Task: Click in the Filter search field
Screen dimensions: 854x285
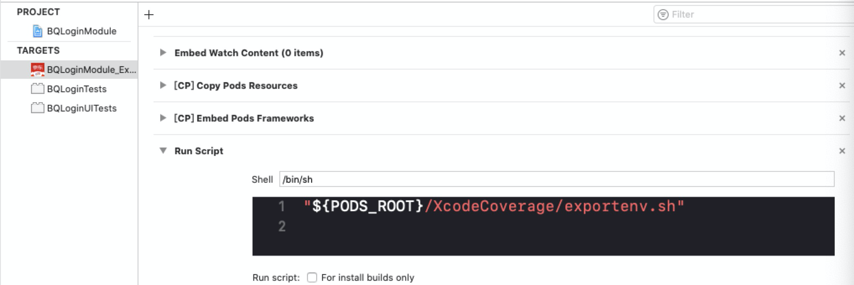Action: (753, 15)
